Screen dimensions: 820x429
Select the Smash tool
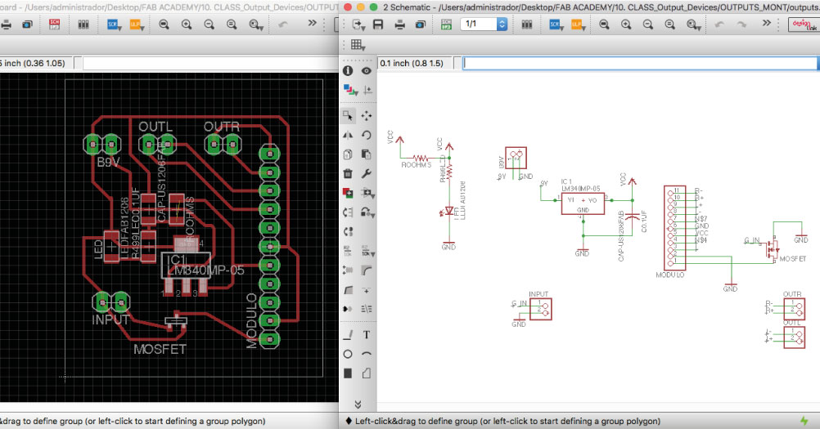348,270
